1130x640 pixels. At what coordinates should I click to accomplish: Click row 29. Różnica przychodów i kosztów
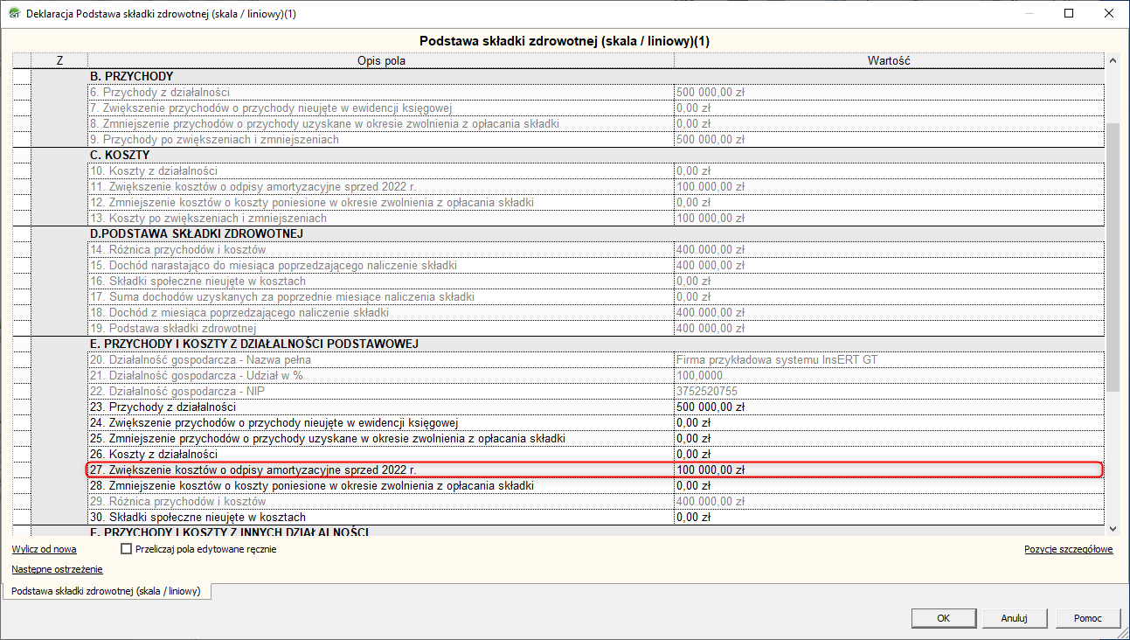[381, 501]
